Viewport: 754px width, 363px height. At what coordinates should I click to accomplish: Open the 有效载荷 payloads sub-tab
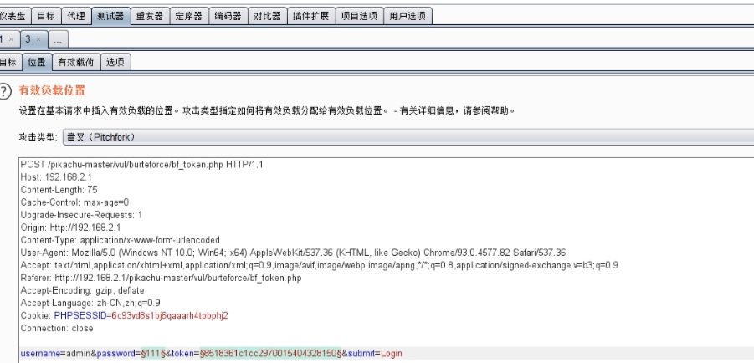point(76,62)
